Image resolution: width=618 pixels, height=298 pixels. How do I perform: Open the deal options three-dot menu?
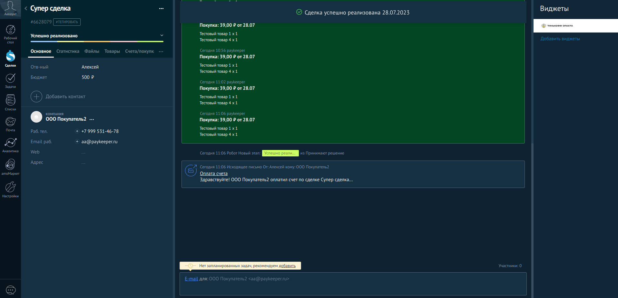point(161,9)
